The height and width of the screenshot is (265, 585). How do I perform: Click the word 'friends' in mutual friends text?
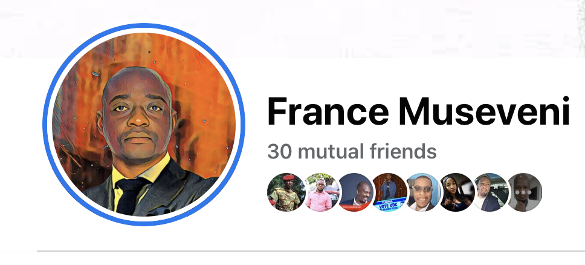[403, 151]
